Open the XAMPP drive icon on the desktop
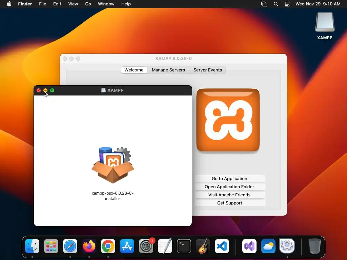 click(325, 22)
